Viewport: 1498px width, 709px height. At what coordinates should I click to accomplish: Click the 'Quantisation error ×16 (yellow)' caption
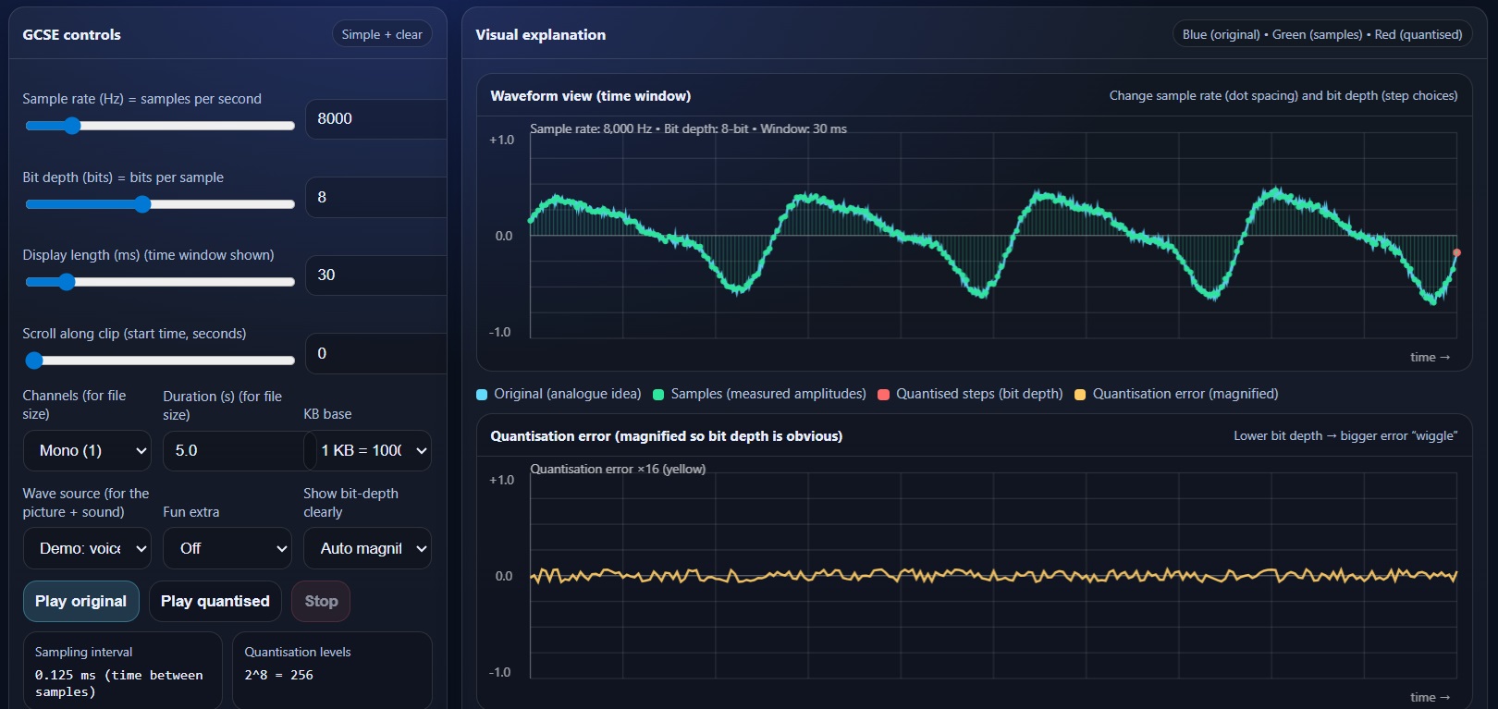tap(618, 470)
